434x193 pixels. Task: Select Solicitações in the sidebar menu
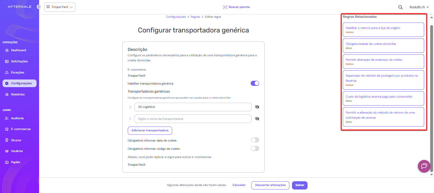tap(19, 61)
